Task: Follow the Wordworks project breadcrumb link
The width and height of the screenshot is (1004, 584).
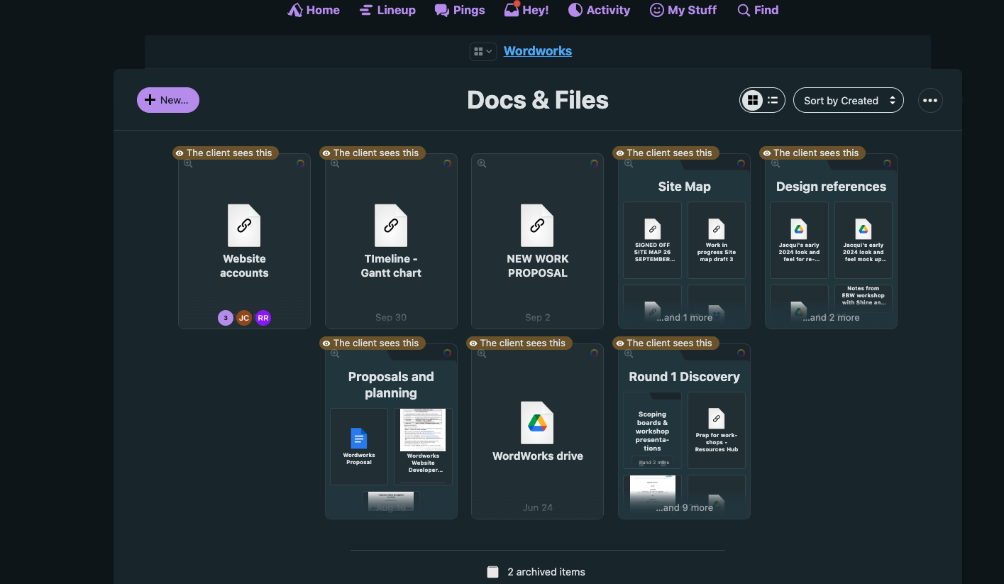Action: (538, 51)
